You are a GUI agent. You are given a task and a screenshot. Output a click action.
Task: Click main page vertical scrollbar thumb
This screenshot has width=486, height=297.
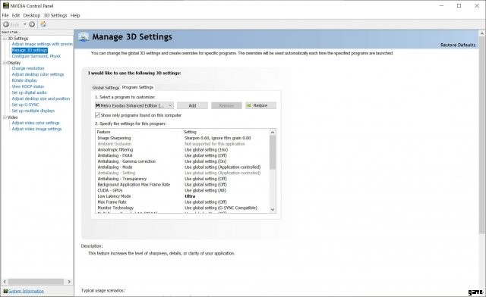pyautogui.click(x=482, y=135)
